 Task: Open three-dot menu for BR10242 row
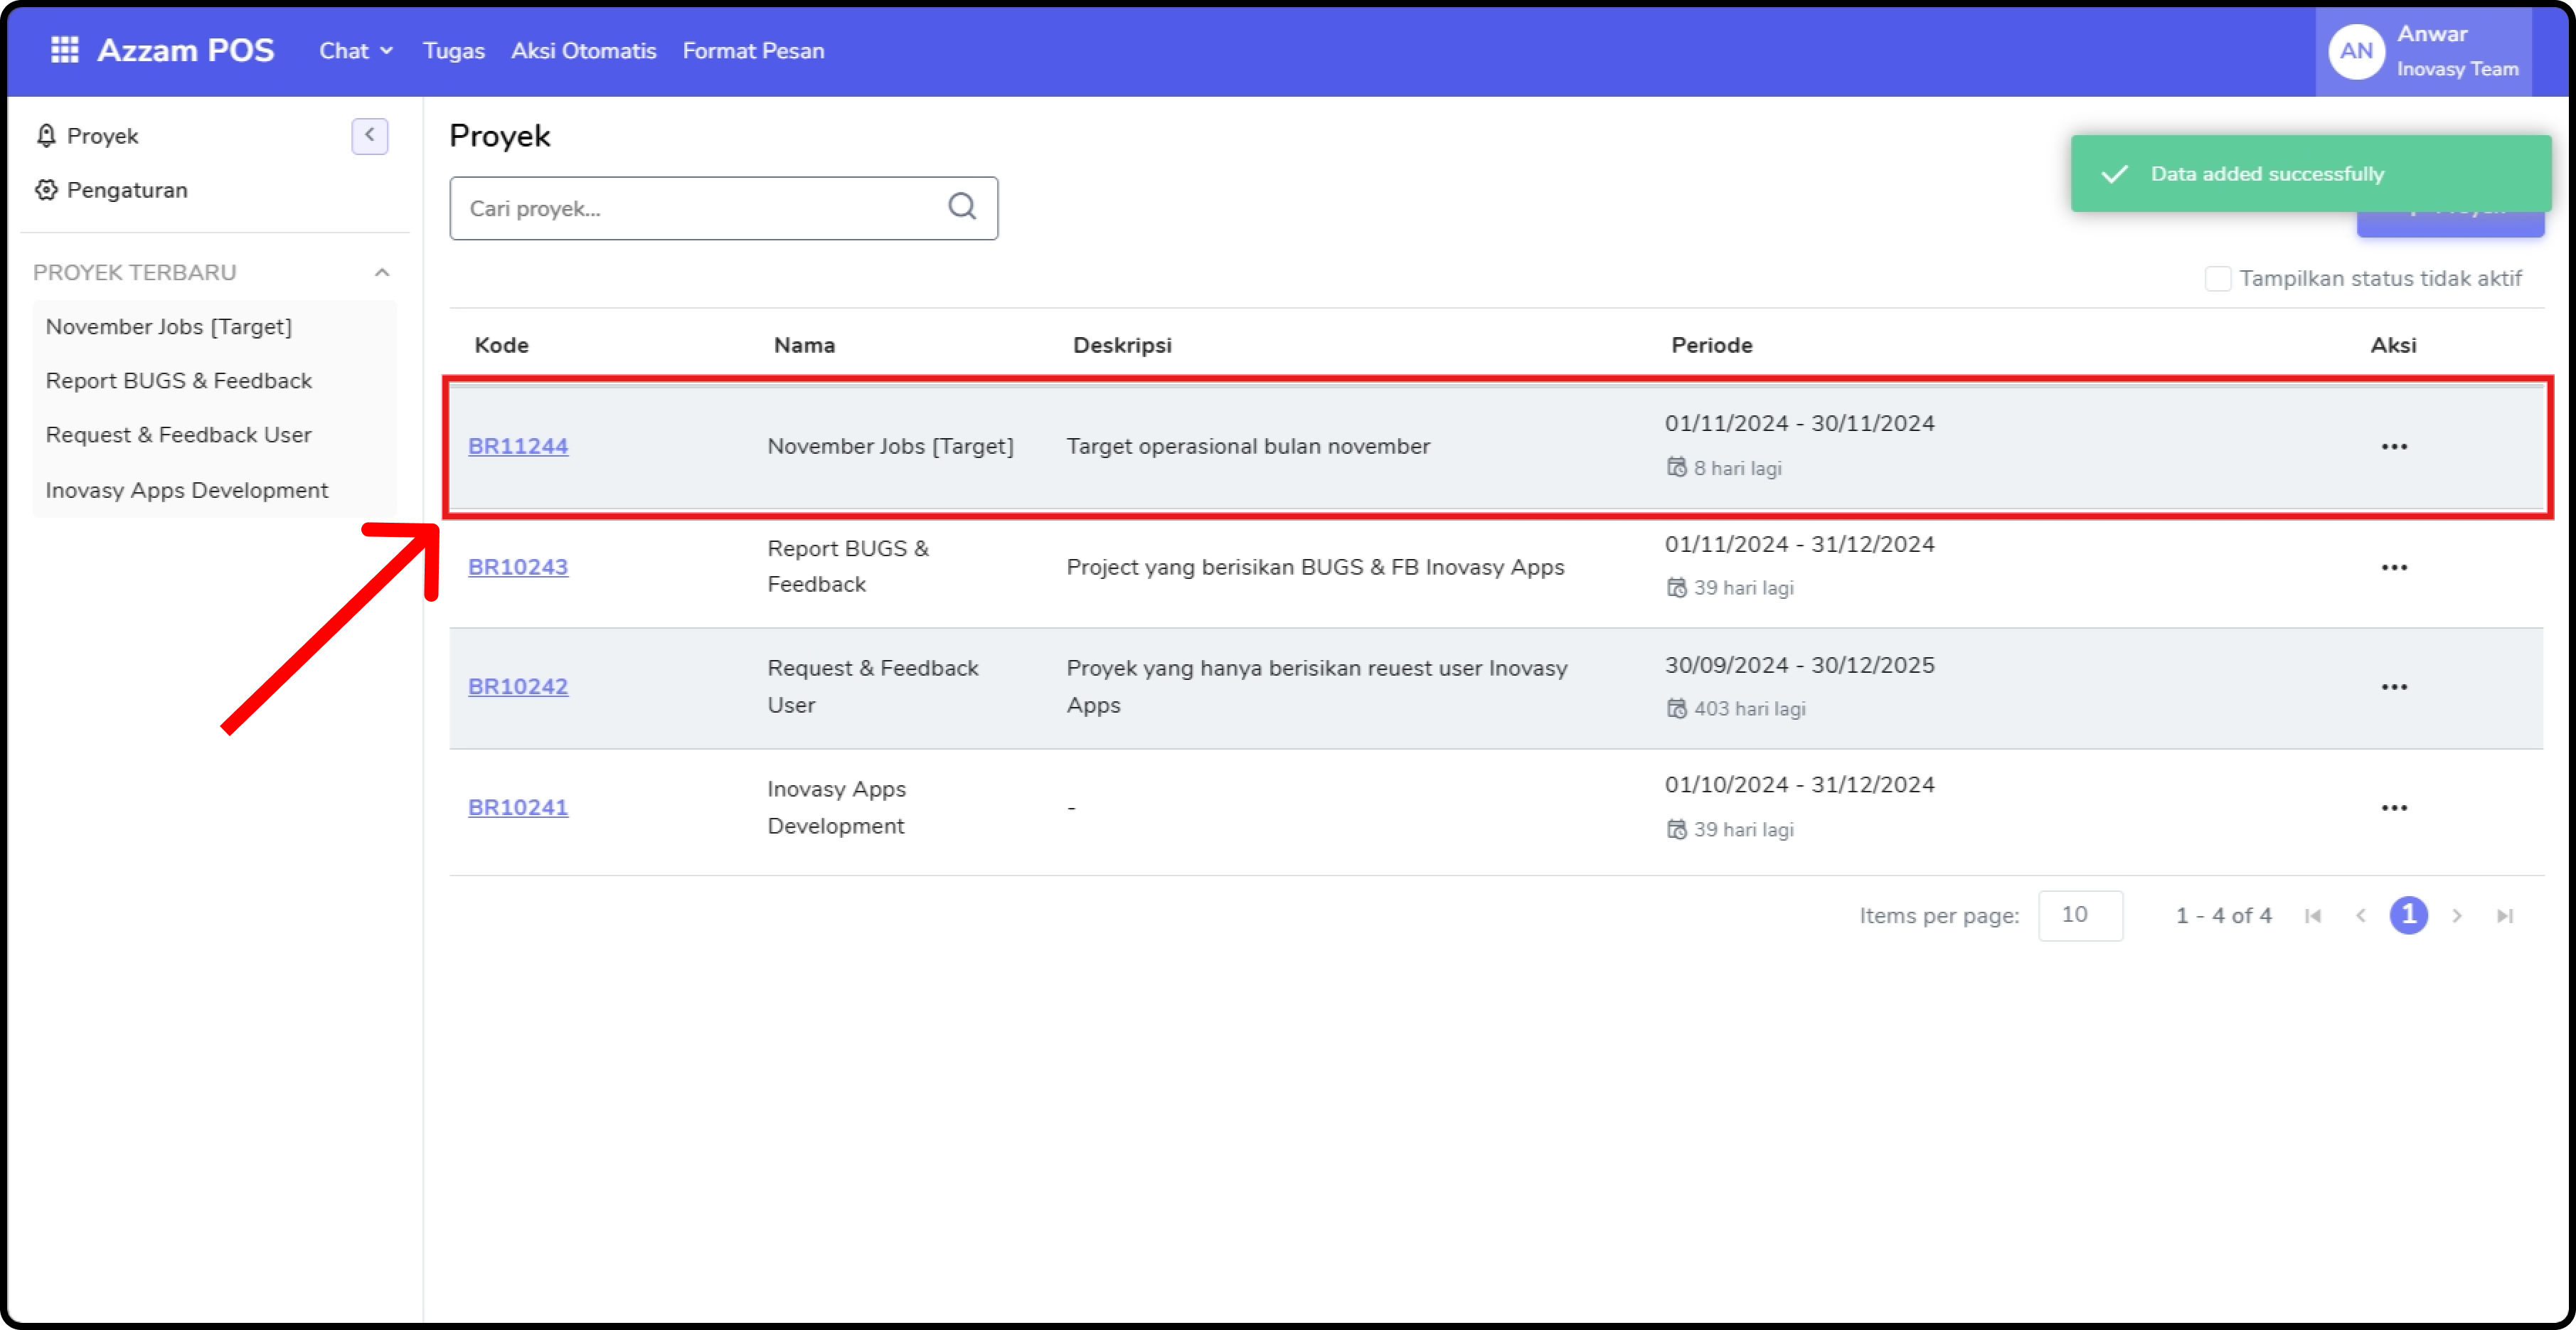2393,687
